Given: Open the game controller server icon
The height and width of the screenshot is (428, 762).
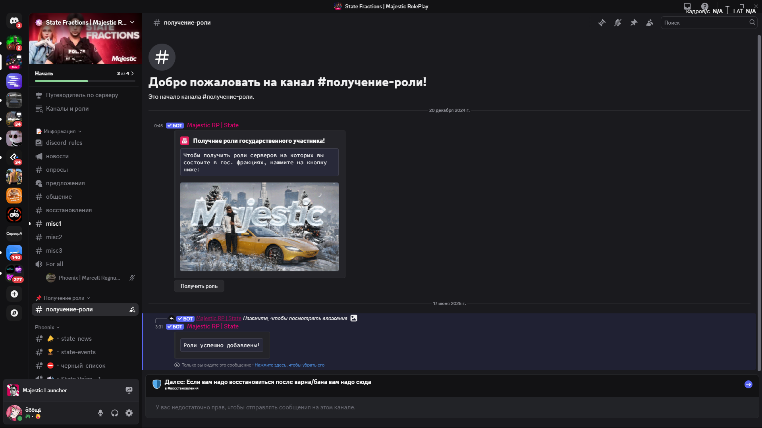Looking at the screenshot, I should coord(14,215).
